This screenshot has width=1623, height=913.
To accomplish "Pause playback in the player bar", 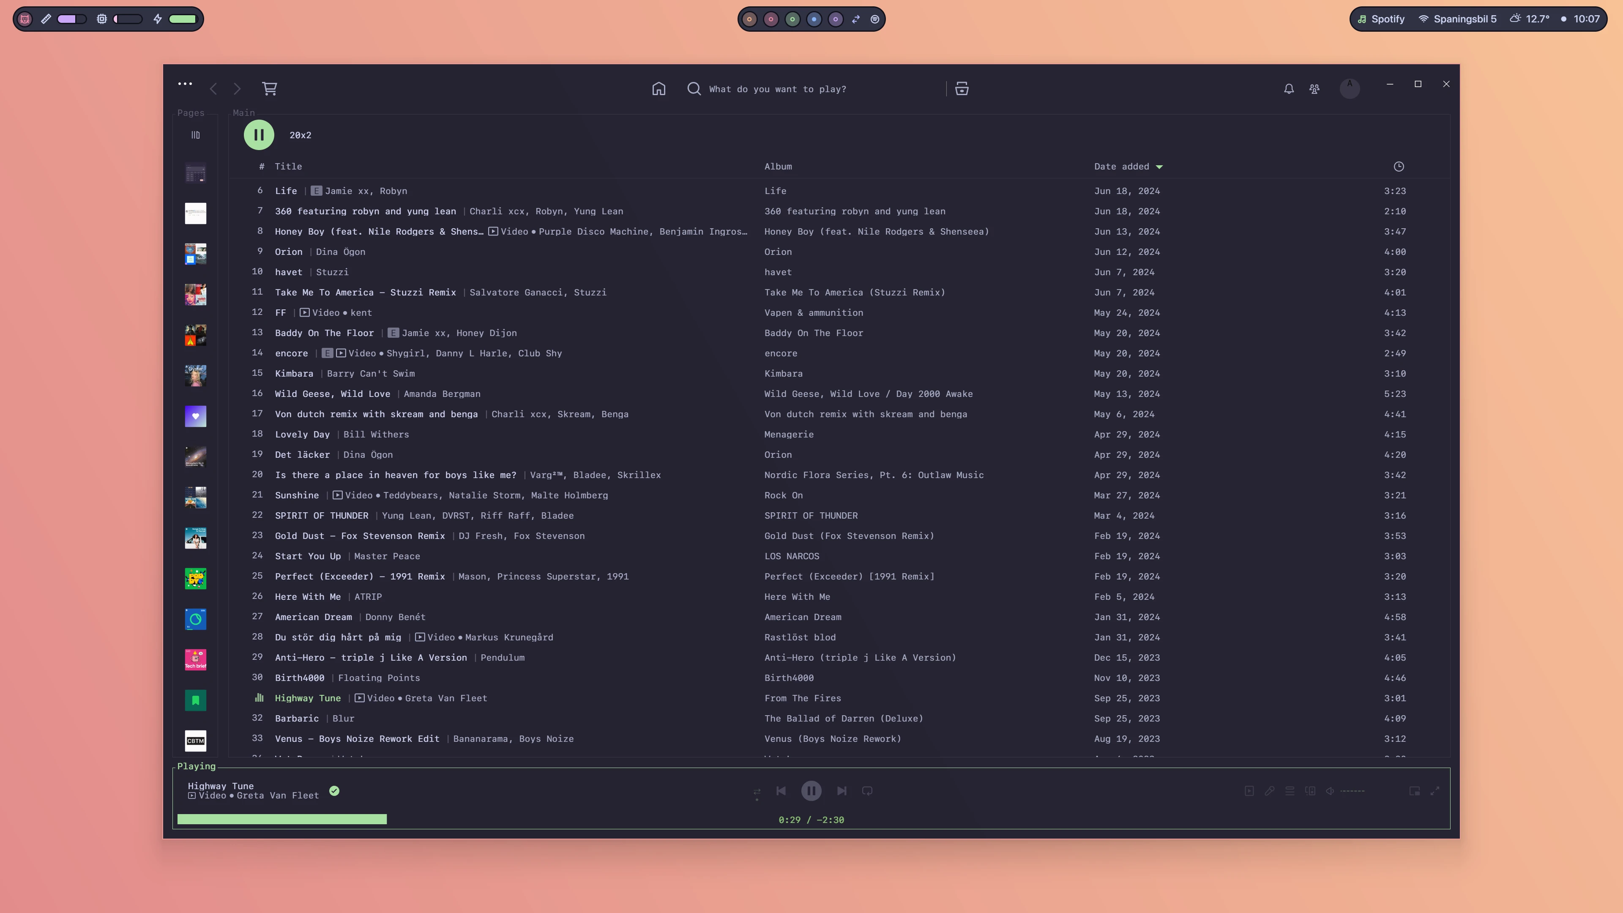I will point(811,791).
